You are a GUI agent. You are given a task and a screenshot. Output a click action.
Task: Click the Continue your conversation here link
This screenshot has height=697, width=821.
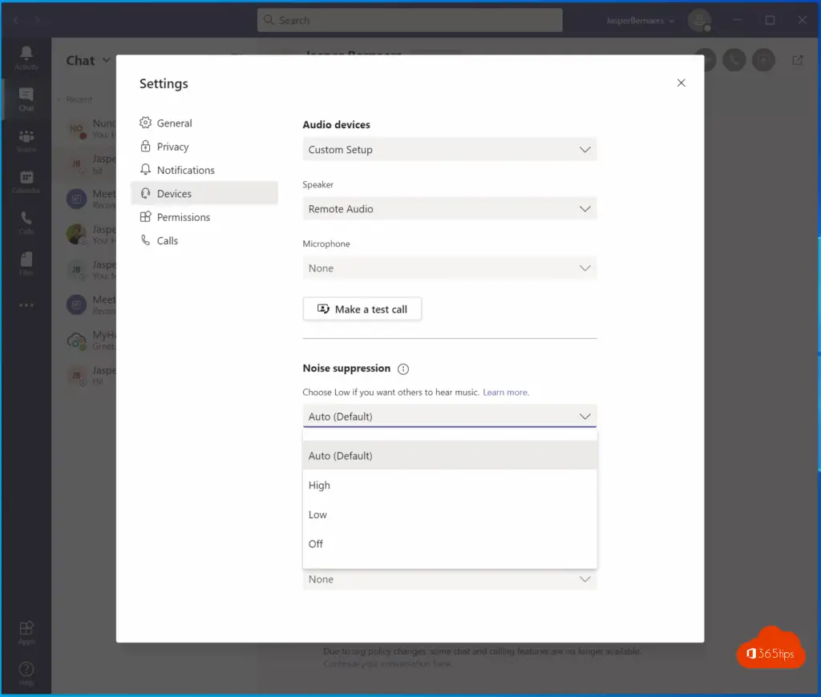click(387, 663)
